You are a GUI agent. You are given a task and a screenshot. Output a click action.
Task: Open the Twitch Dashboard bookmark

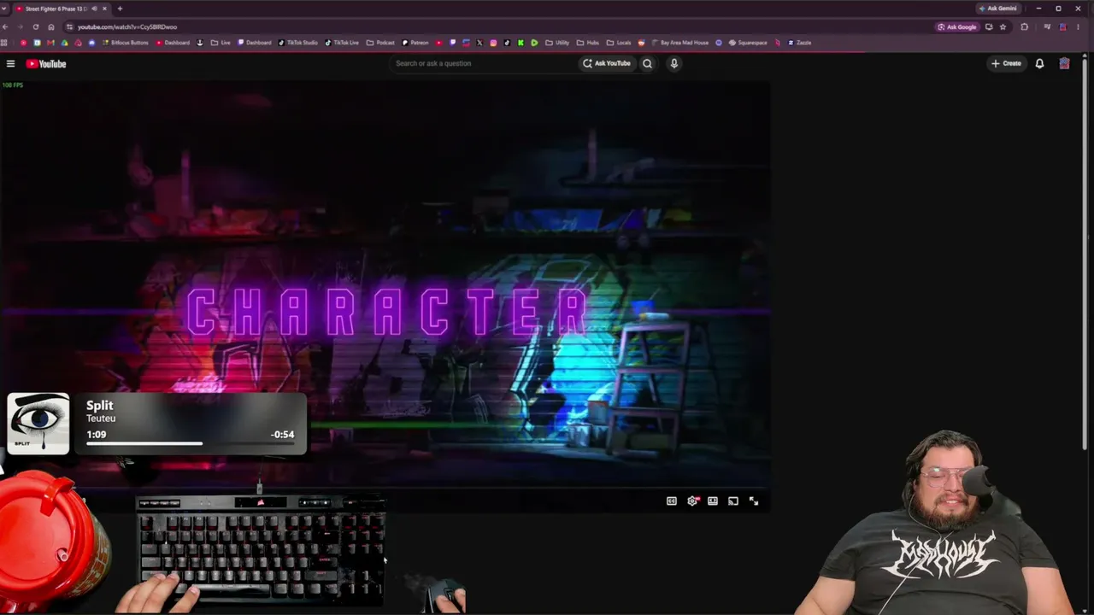[x=255, y=43]
